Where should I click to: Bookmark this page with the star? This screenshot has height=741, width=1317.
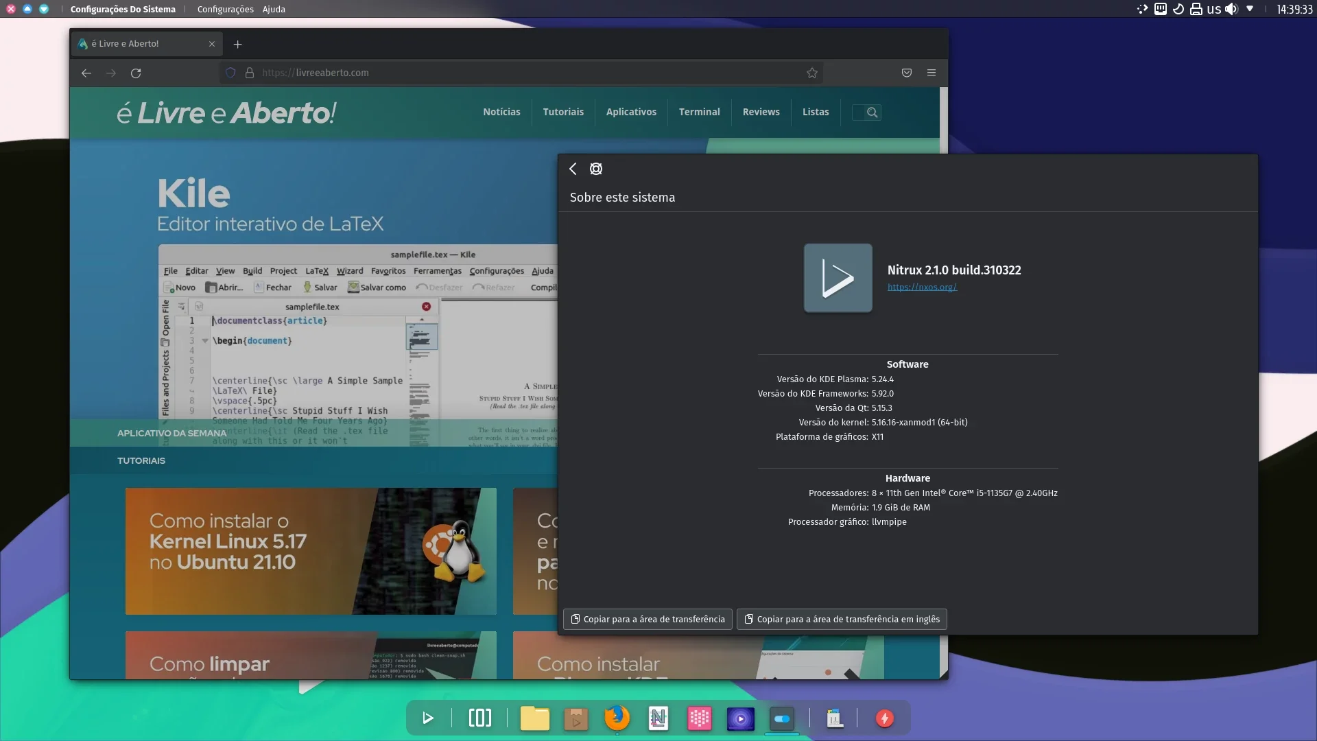click(x=812, y=73)
